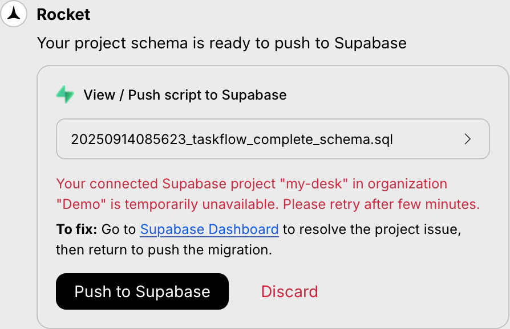Expand the taskflow_complete_schema.sql file row

pyautogui.click(x=273, y=139)
